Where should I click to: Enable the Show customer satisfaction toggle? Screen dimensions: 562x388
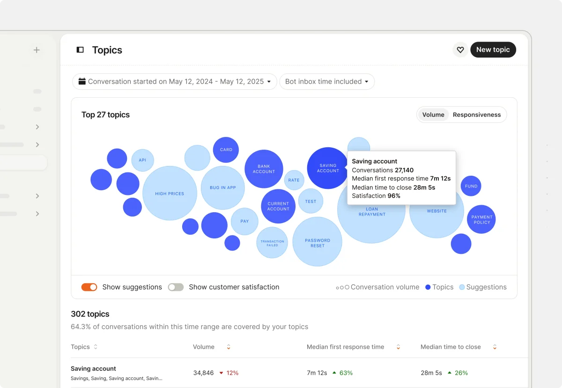tap(176, 287)
